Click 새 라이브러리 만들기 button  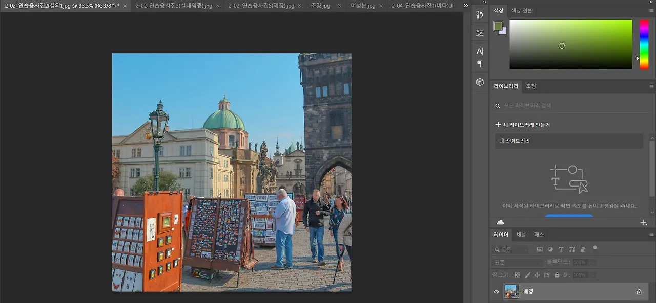point(522,125)
